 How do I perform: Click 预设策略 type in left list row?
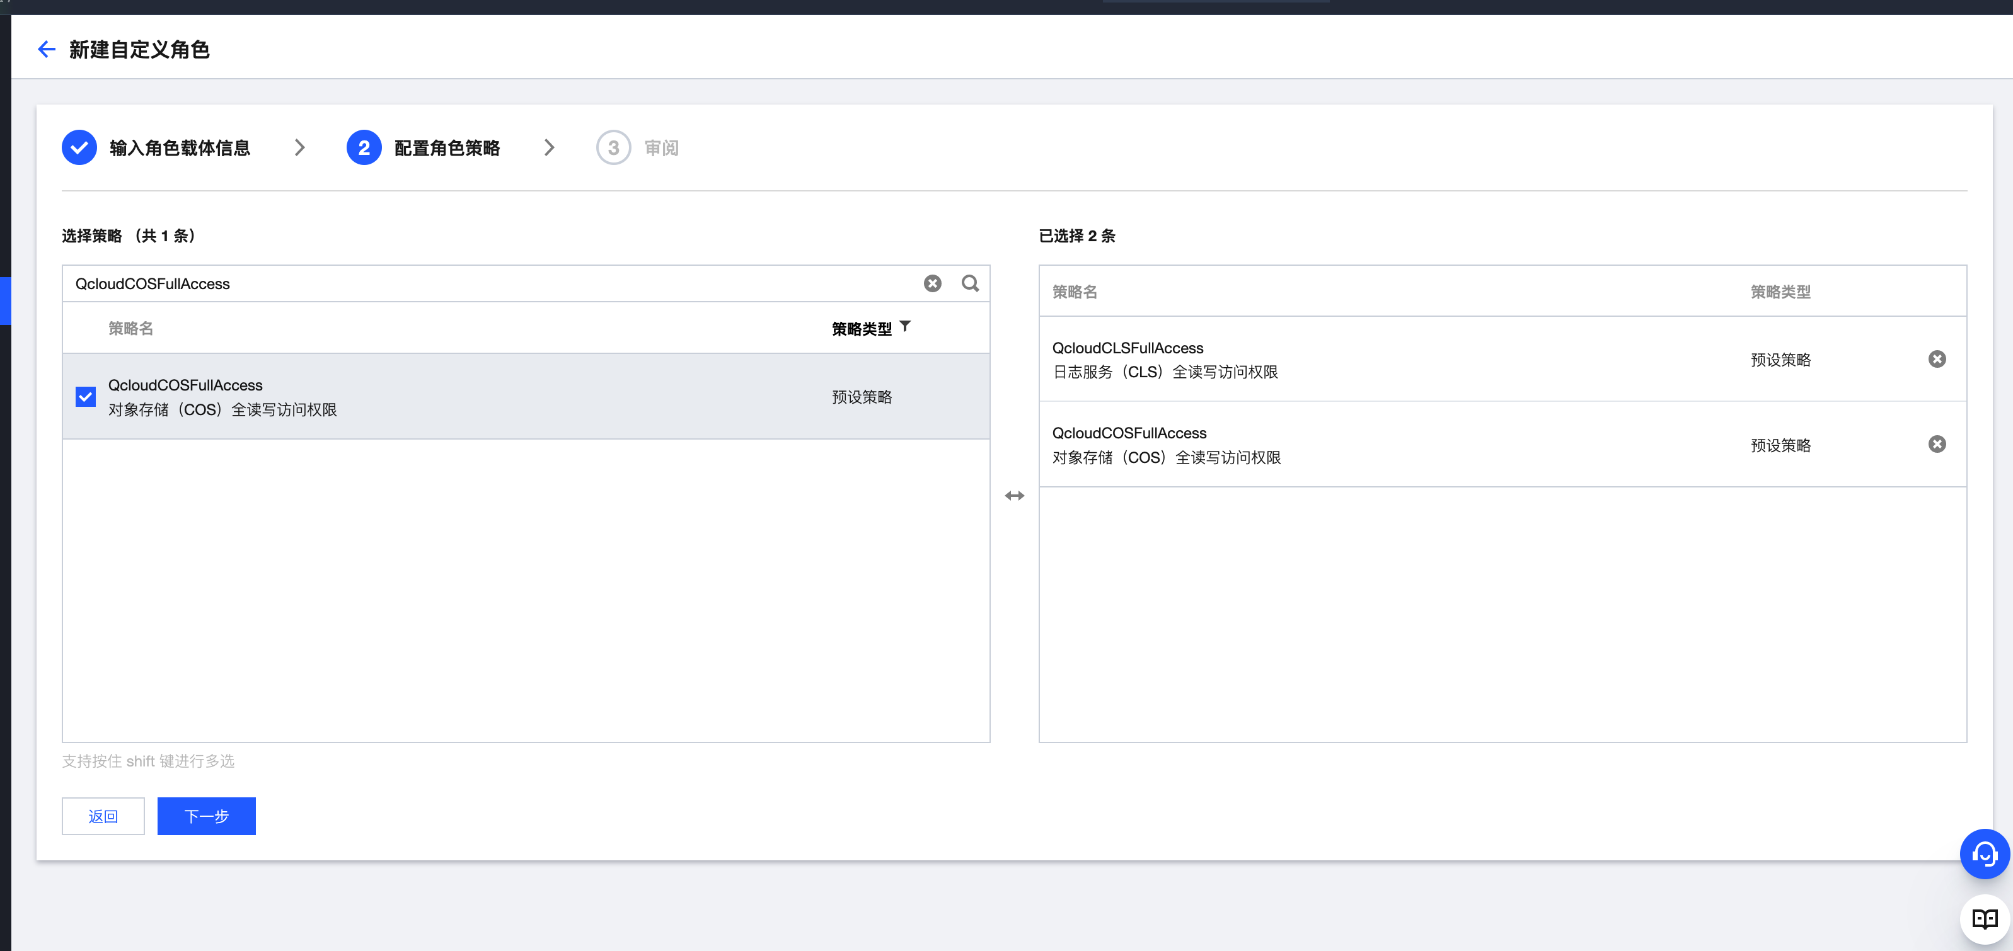pyautogui.click(x=862, y=397)
